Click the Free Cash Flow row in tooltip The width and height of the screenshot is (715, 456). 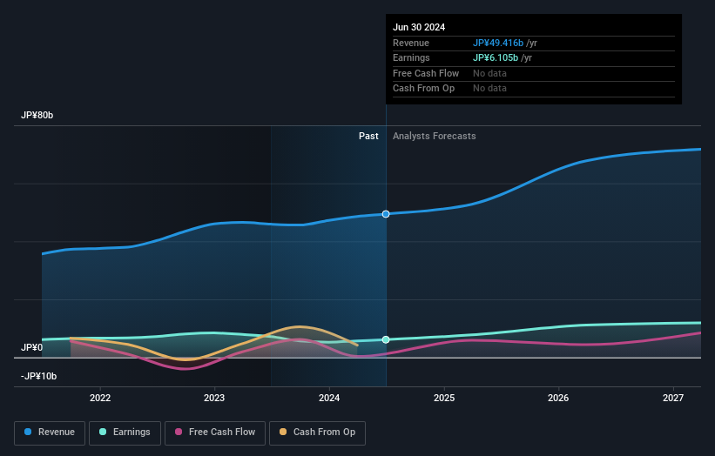tap(534, 73)
